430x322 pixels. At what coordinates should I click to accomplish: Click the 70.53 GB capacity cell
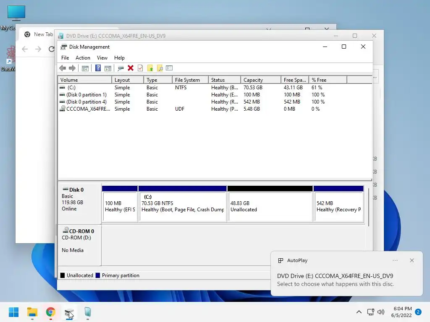pos(253,88)
